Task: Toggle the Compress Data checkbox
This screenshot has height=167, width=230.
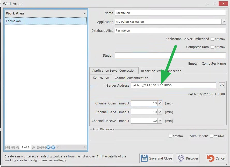Action: click(x=212, y=47)
